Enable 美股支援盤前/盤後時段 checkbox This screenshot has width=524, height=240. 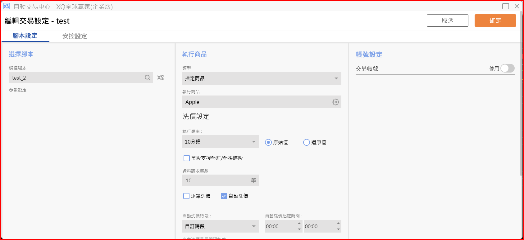point(187,158)
